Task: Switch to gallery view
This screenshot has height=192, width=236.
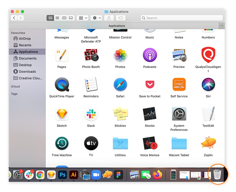Action: pos(71,18)
